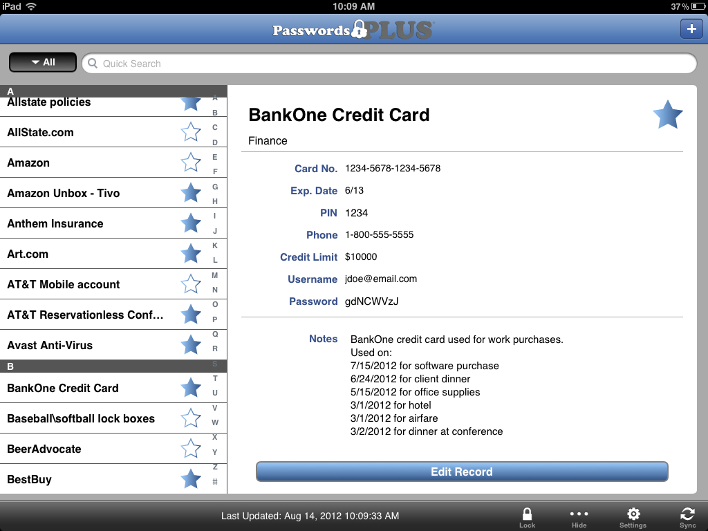Unfavorite the Art.com star
Screen dimensions: 708x531
190,254
